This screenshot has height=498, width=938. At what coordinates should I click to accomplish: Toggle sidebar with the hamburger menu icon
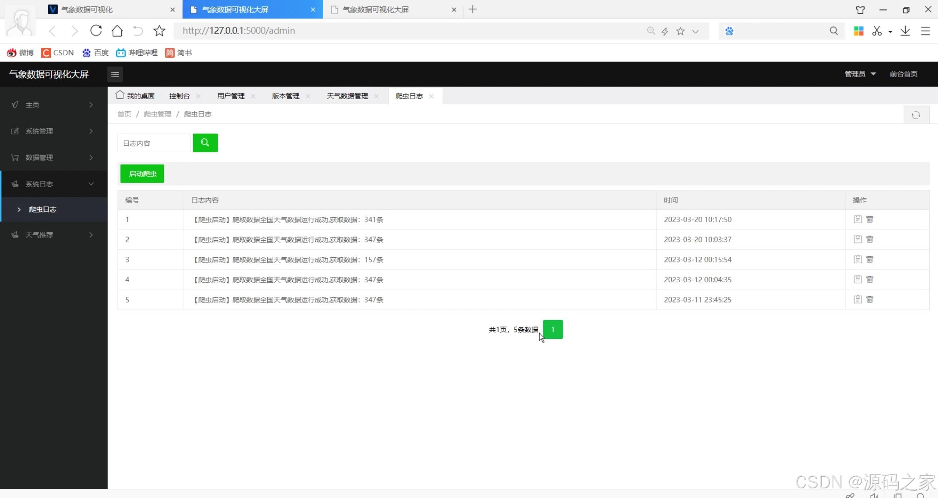coord(115,74)
